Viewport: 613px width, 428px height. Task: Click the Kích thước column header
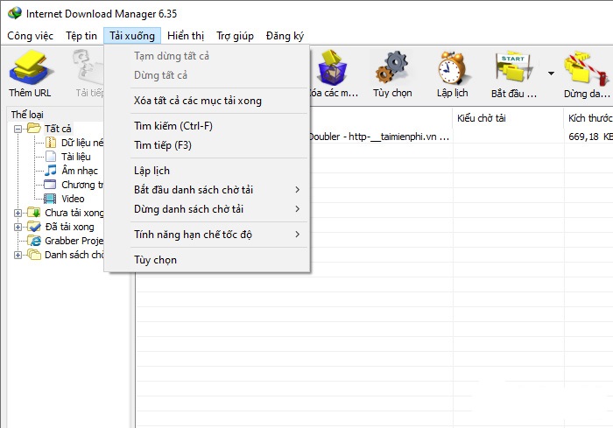588,118
